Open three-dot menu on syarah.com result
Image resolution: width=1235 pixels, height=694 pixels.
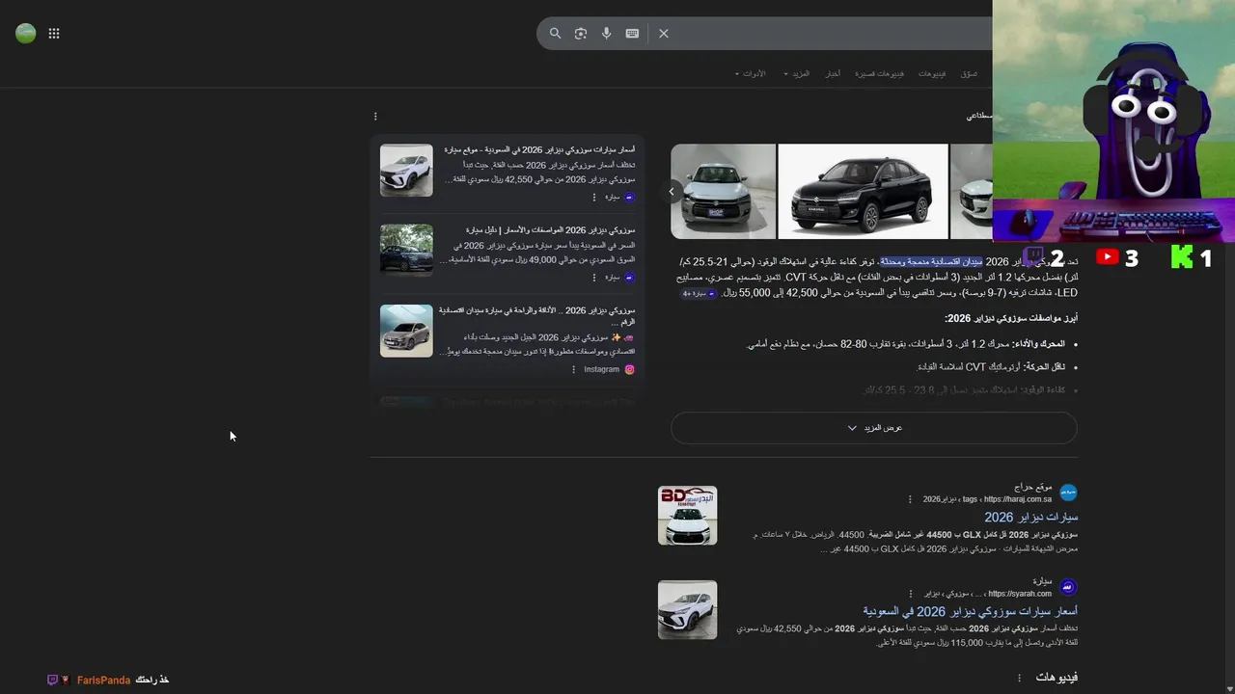point(910,594)
